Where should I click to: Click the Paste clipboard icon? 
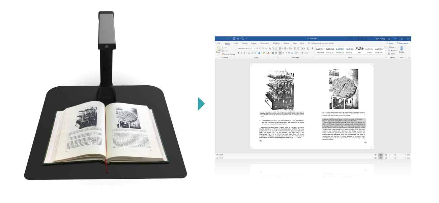218,49
